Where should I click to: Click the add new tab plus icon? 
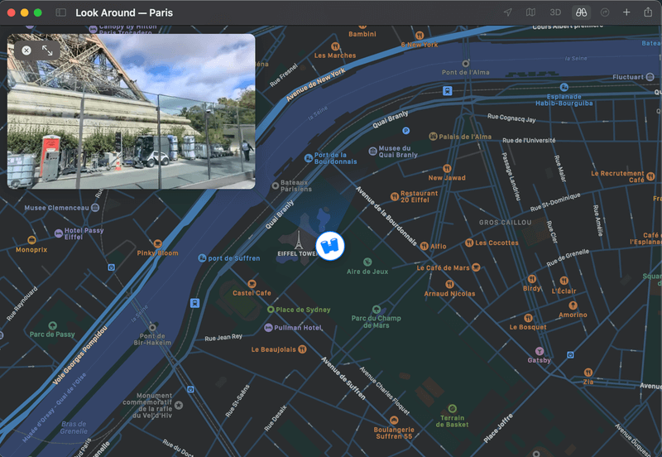click(626, 12)
